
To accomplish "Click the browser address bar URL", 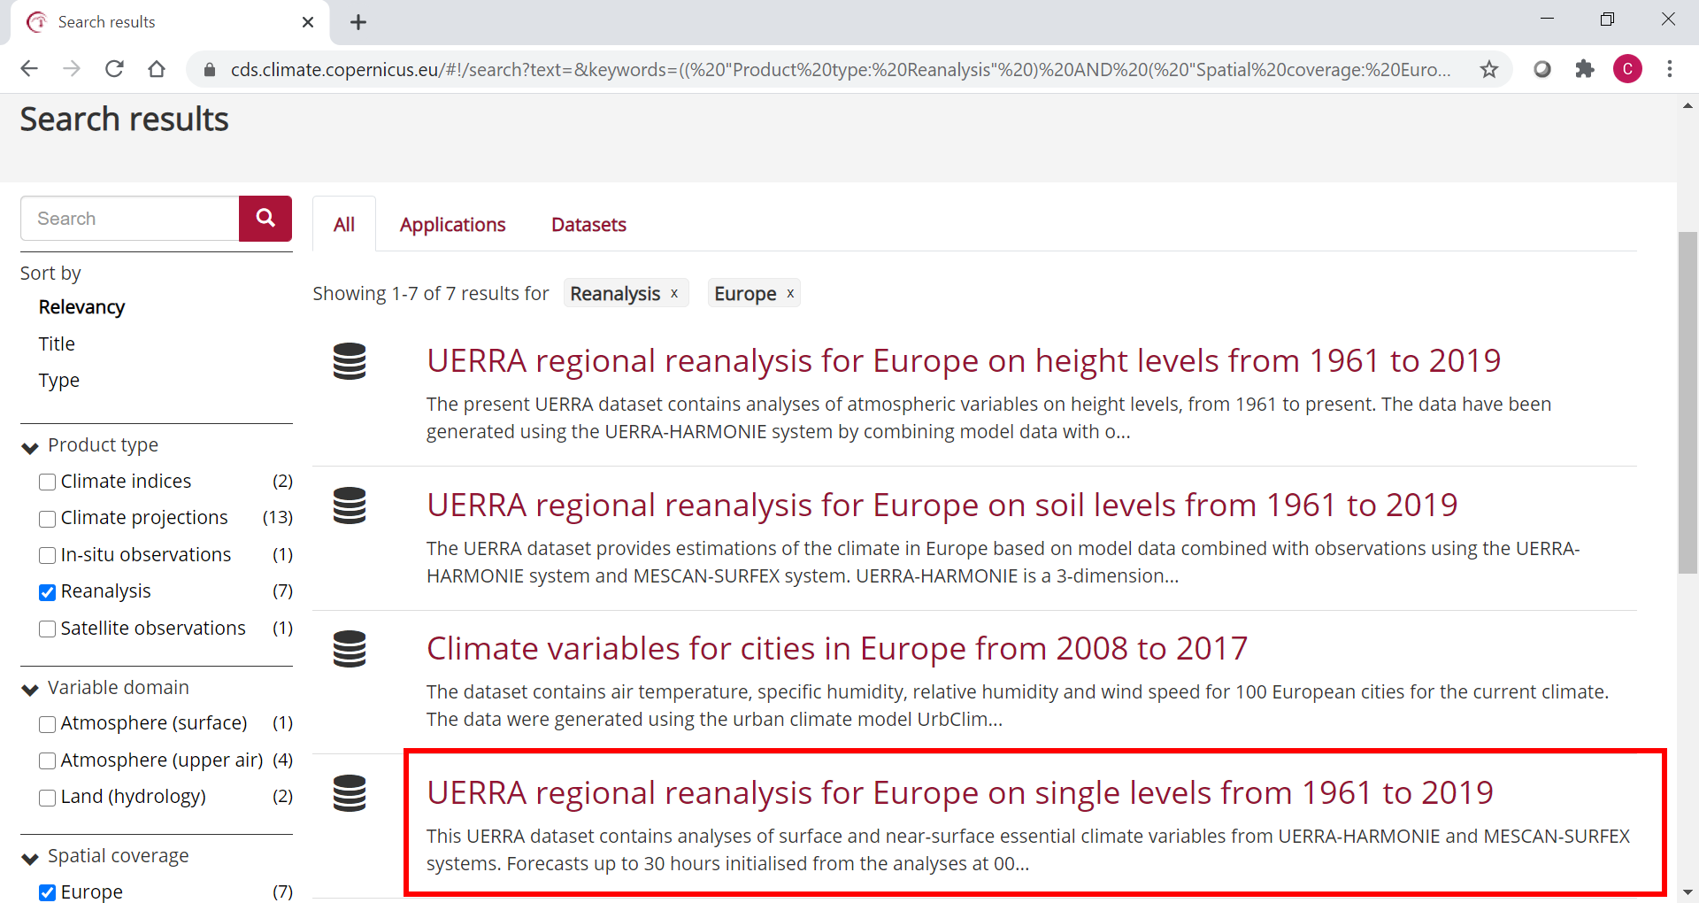I will [841, 69].
